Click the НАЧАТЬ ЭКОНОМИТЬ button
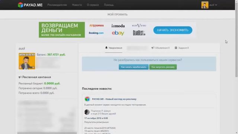The image size is (238, 134). (173, 30)
